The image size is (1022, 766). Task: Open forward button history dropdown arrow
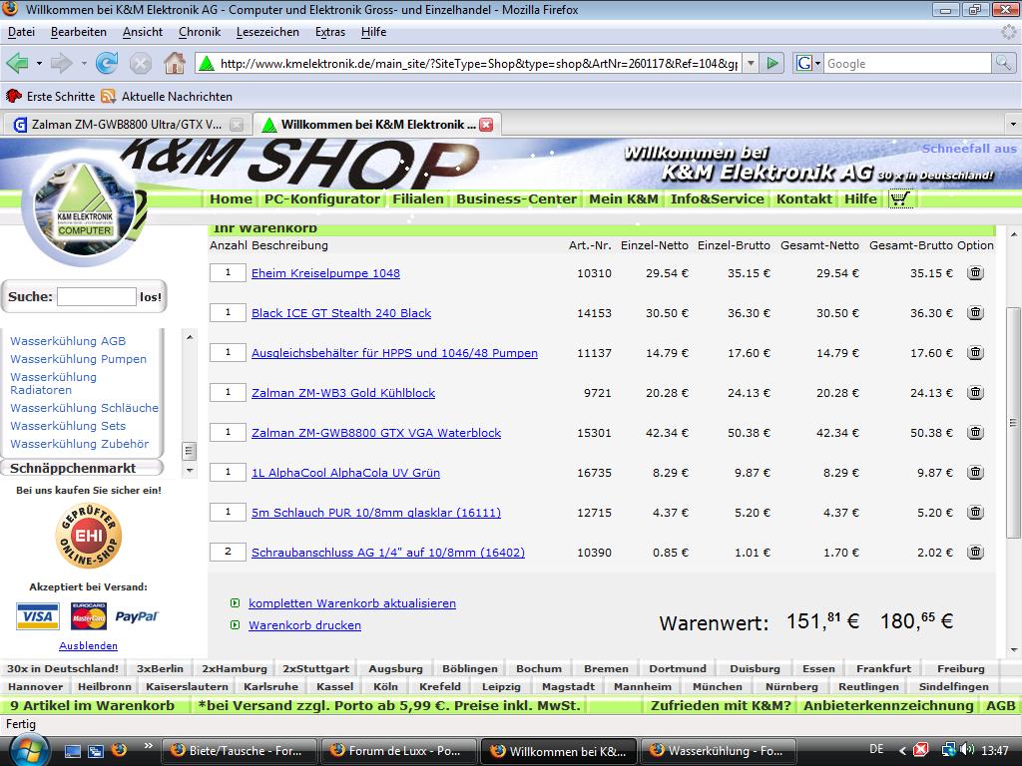click(x=84, y=63)
